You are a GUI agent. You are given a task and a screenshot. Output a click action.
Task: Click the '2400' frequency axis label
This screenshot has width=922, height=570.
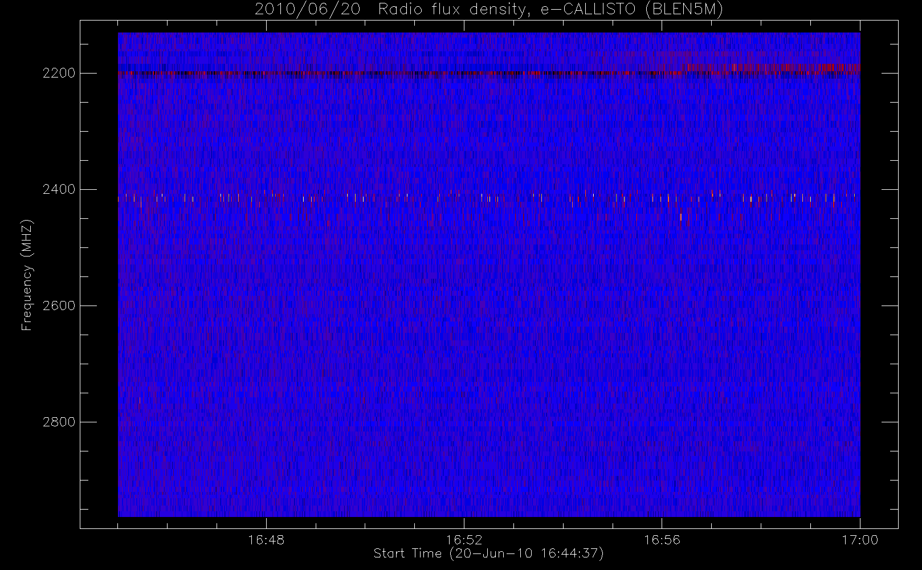click(59, 189)
